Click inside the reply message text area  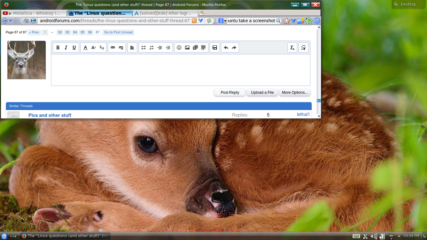click(x=181, y=70)
